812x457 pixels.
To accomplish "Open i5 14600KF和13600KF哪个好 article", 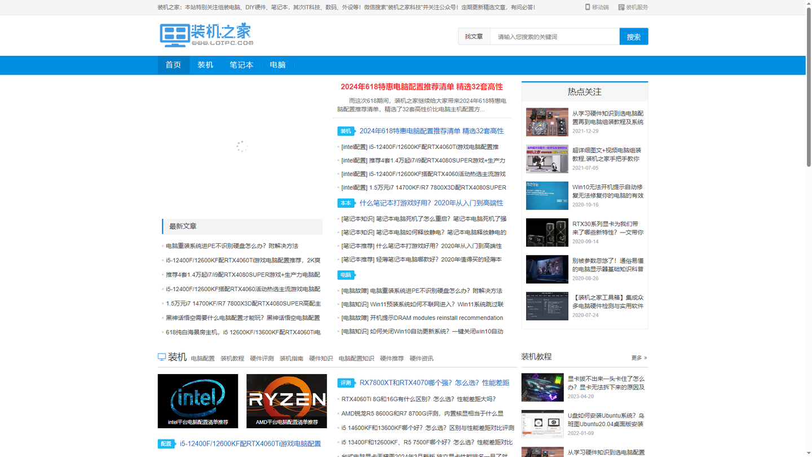I will 428,428.
